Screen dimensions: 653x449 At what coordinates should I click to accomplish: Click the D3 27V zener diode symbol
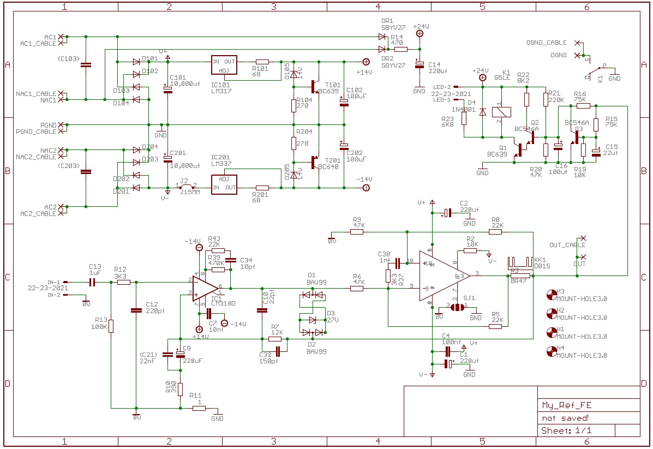pos(313,320)
